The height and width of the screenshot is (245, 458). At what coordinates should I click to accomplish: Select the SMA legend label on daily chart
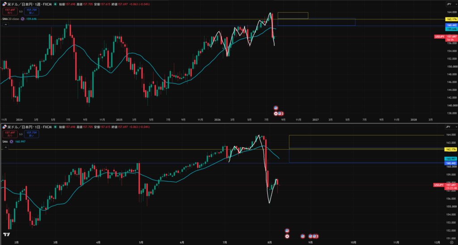(5, 142)
